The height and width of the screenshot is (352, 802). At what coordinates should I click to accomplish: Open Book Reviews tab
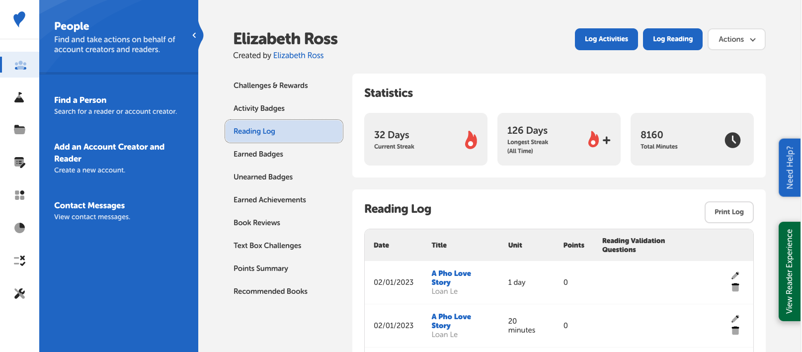[x=257, y=223]
